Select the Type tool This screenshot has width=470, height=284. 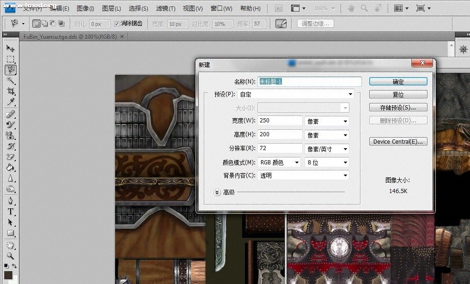10,211
